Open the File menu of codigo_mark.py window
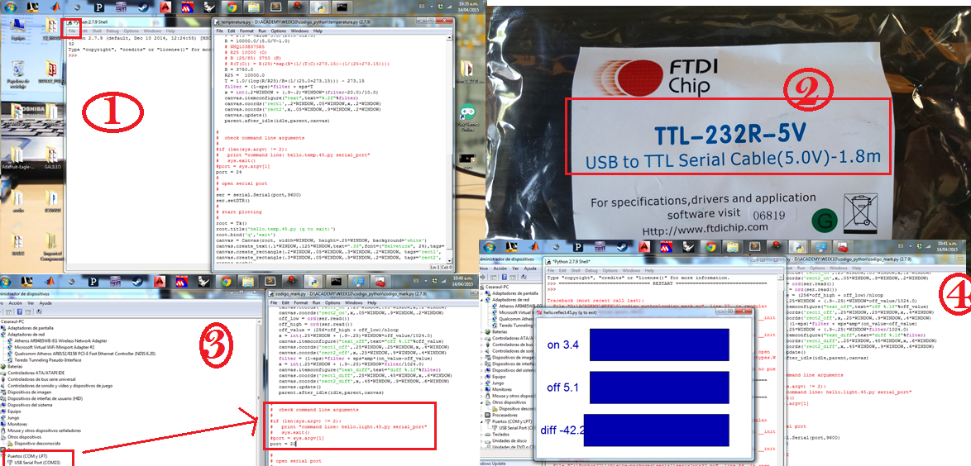 [x=274, y=302]
